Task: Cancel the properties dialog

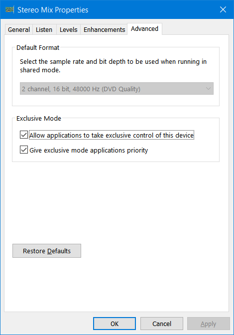Action: 162,324
